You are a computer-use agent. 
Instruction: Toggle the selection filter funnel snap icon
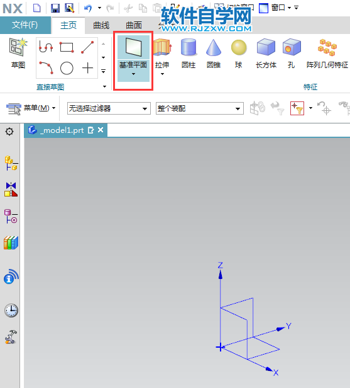pyautogui.click(x=297, y=108)
